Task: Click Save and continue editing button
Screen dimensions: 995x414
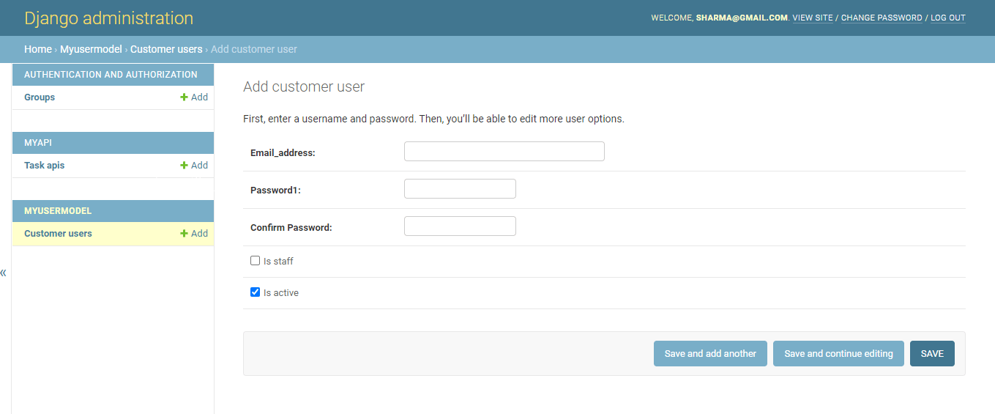Action: click(838, 354)
